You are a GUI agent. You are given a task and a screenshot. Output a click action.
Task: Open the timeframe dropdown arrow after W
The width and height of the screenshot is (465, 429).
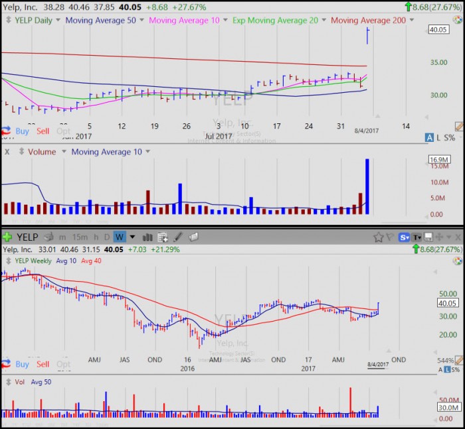coord(132,237)
